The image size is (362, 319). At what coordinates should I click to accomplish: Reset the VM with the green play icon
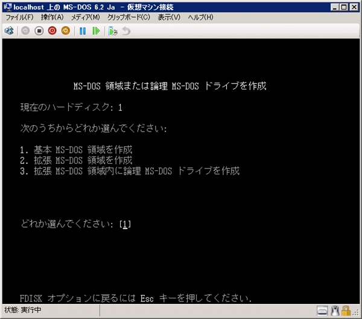point(96,31)
